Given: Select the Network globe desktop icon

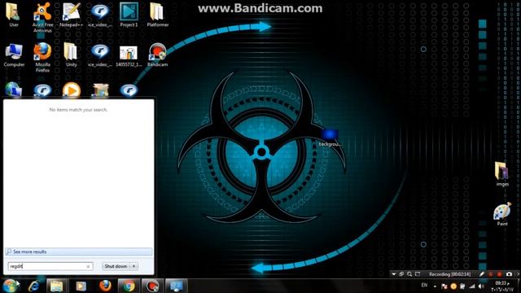Looking at the screenshot, I should 14,90.
